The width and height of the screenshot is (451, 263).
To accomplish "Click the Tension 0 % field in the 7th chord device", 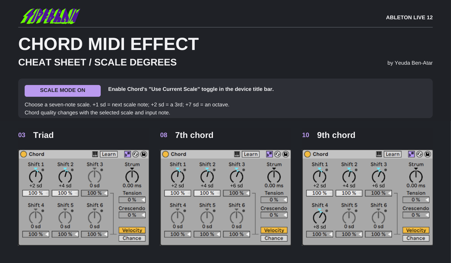I will coord(274,200).
